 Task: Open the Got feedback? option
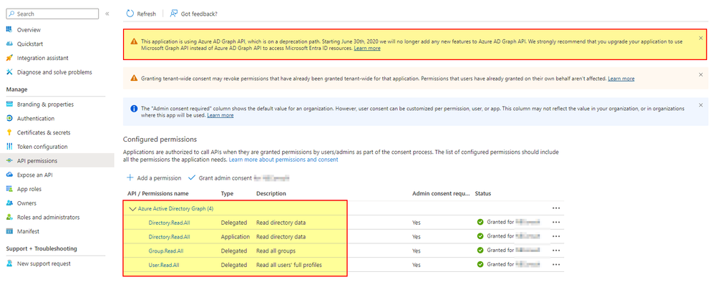[x=193, y=14]
